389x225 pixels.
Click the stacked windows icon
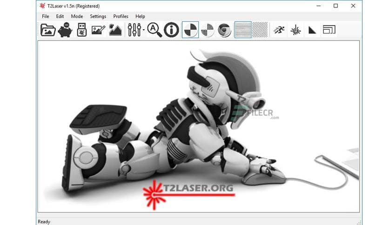click(x=329, y=30)
